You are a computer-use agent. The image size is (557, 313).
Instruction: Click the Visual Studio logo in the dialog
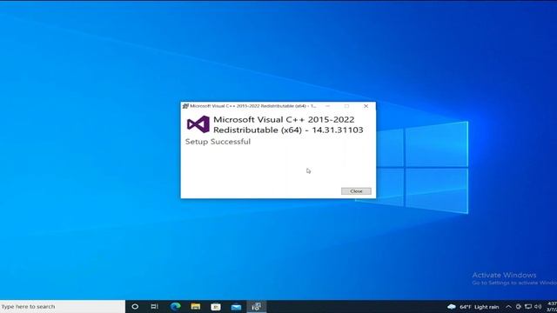198,124
